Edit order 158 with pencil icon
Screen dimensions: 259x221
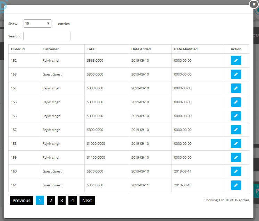tap(236, 143)
